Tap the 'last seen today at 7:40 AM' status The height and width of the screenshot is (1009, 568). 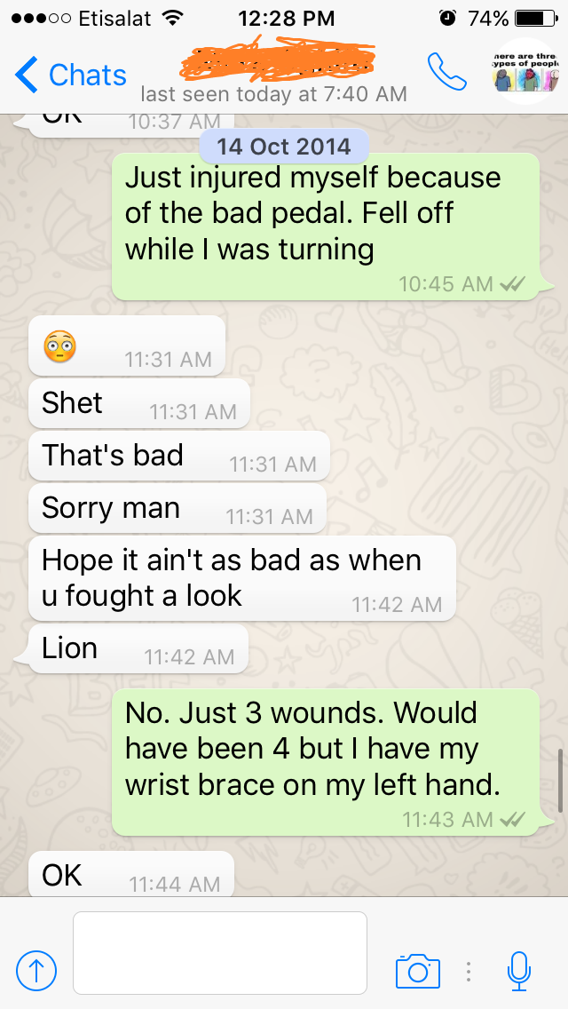point(273,94)
